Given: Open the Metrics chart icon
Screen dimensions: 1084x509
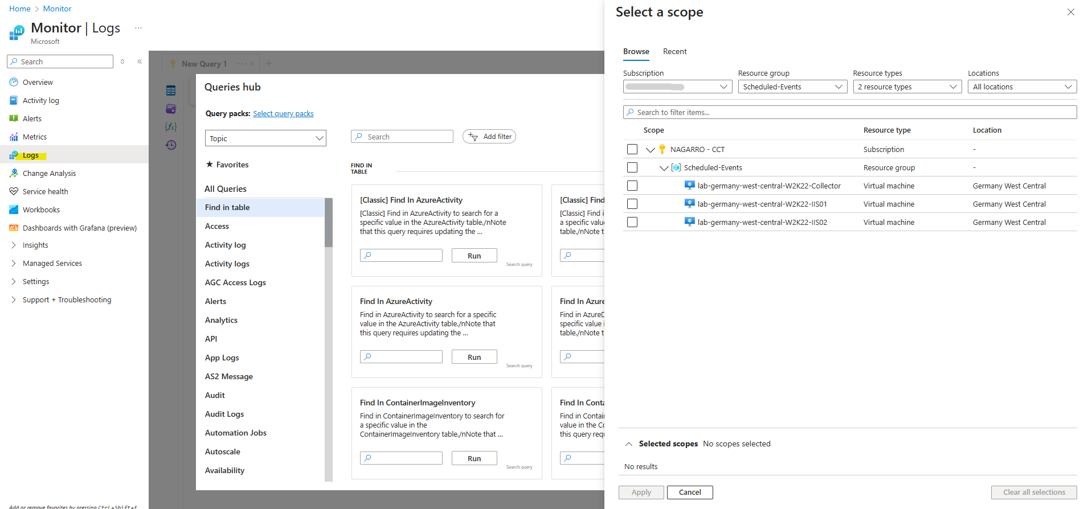Looking at the screenshot, I should 14,137.
